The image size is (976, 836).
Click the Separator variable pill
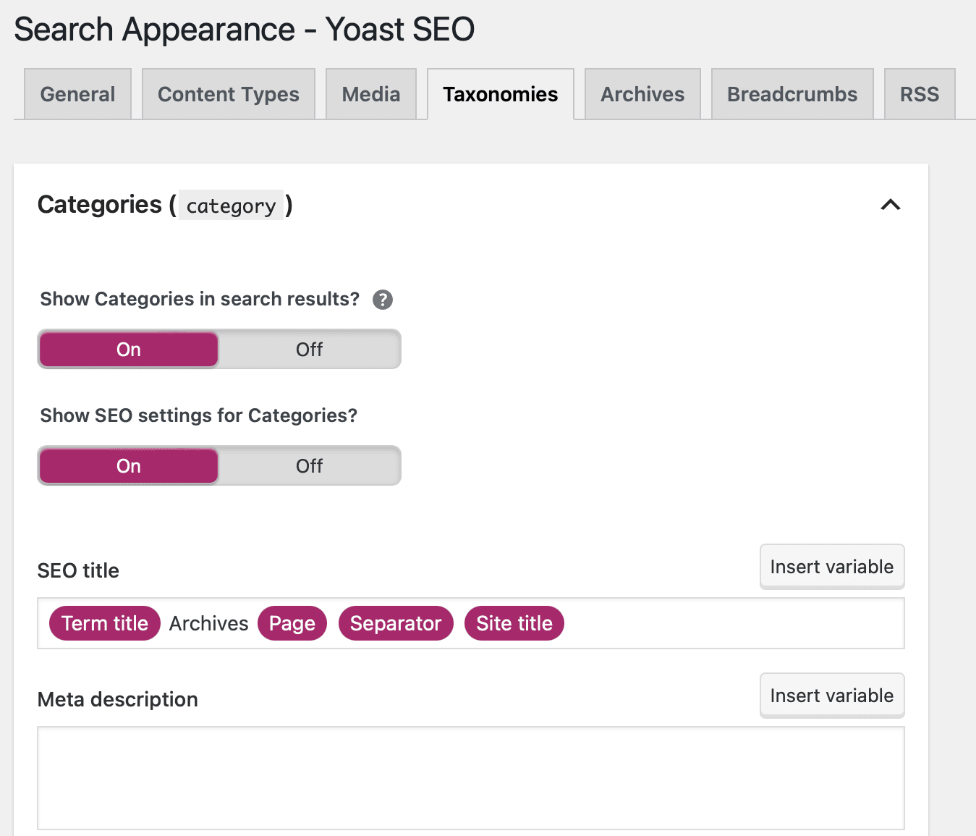[x=395, y=622]
